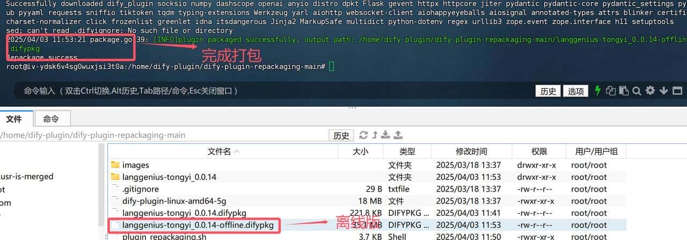
Task: Click the txtfile type cell
Action: [x=399, y=189]
